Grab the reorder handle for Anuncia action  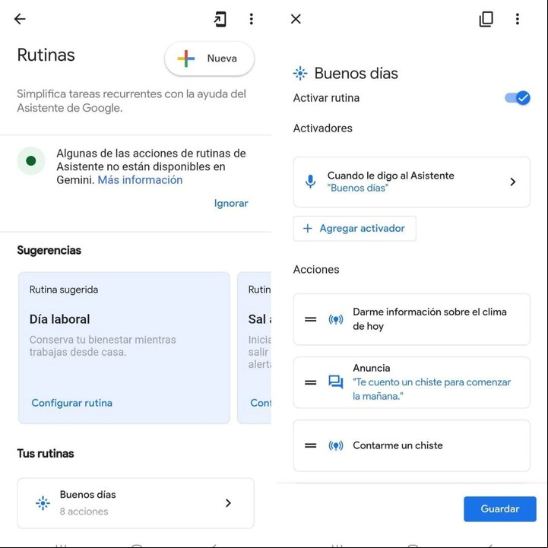[310, 382]
